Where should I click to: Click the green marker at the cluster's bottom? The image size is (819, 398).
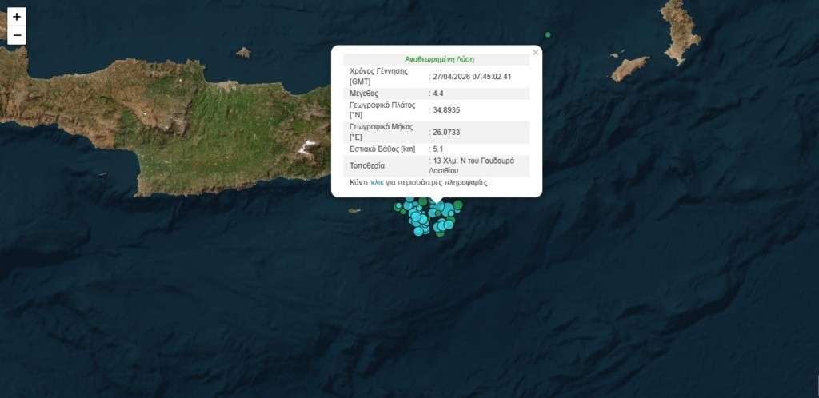click(438, 233)
